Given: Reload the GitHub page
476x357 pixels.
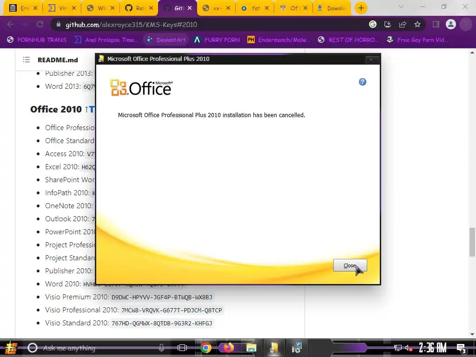Looking at the screenshot, I should (40, 25).
